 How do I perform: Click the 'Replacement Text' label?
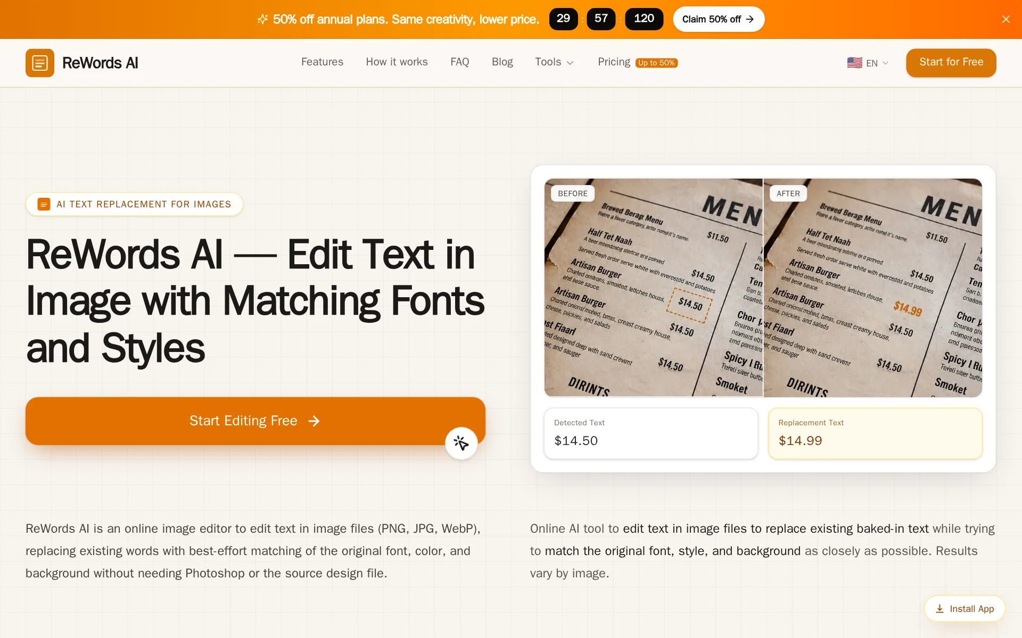pos(811,423)
